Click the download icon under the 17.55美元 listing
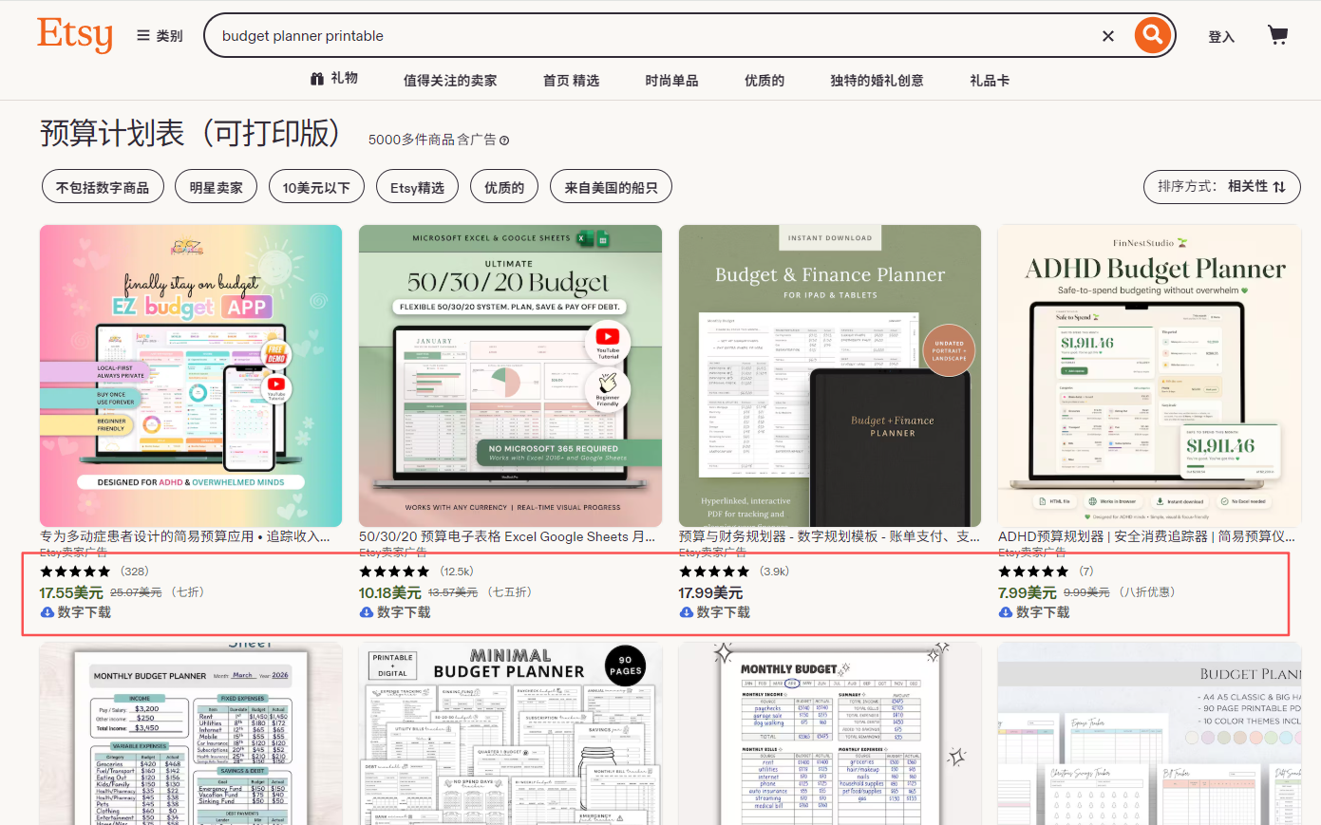This screenshot has width=1321, height=825. click(x=47, y=612)
